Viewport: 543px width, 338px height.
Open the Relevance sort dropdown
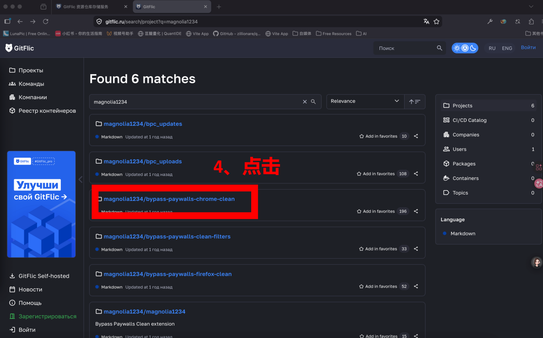point(365,101)
